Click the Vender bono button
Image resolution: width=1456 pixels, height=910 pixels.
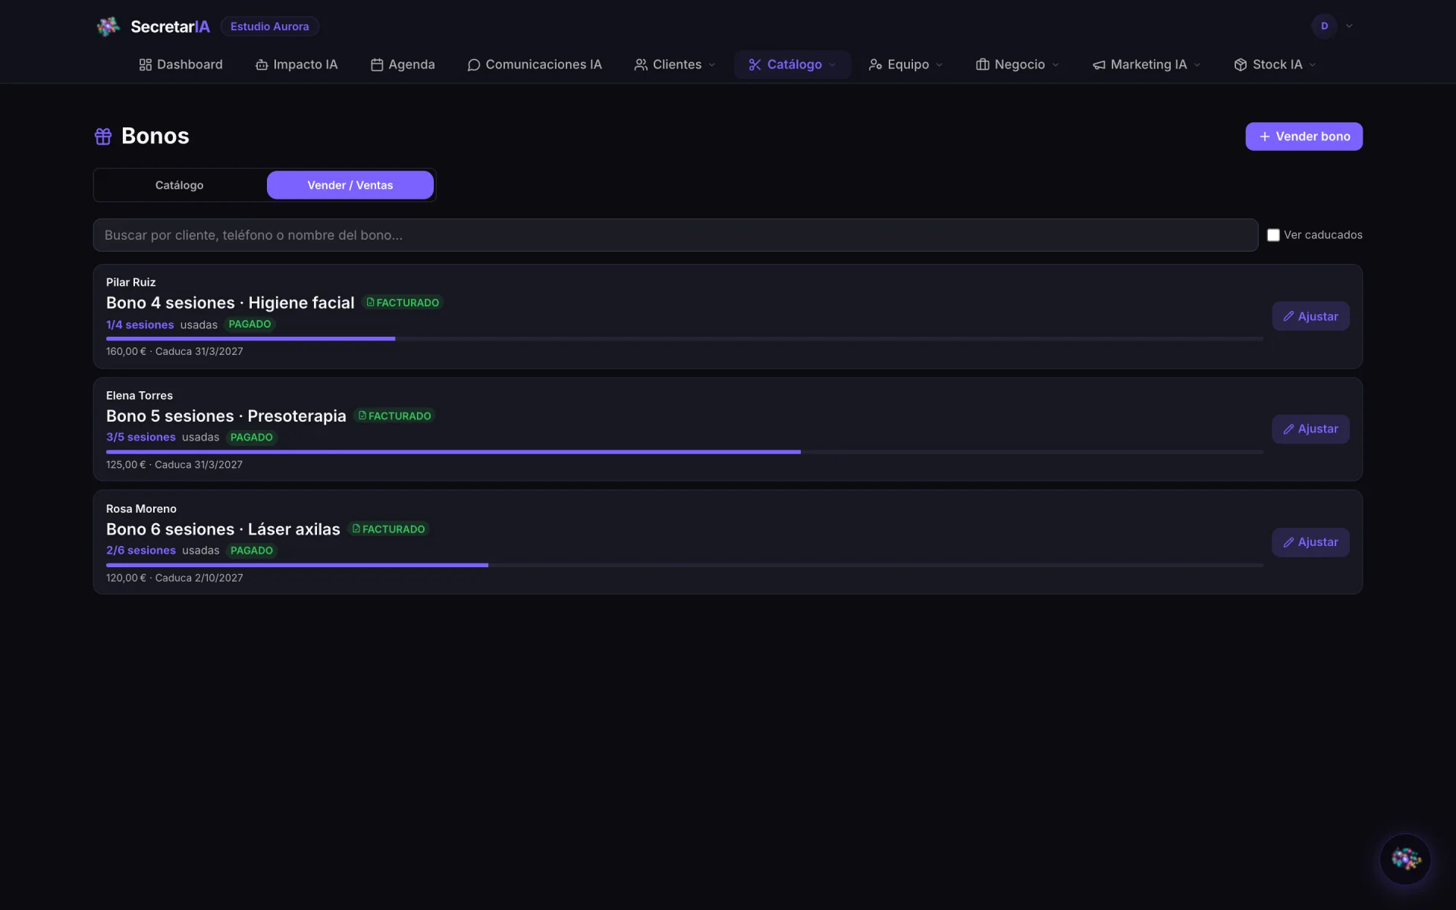1304,136
